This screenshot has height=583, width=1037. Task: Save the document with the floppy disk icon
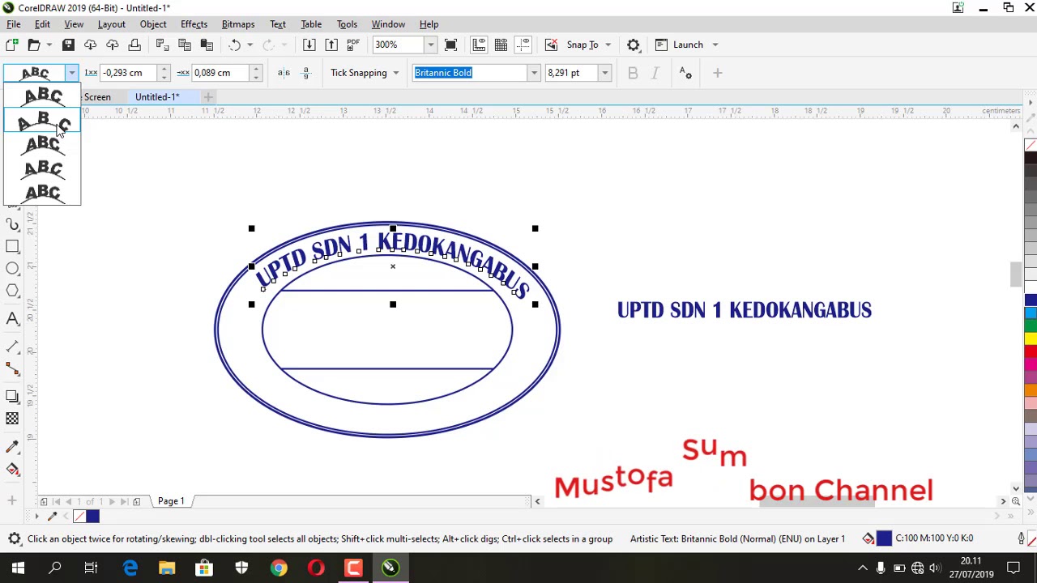[x=68, y=45]
